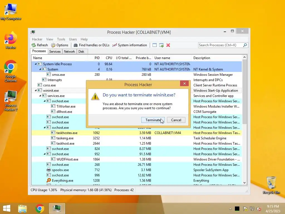Sort by the PID column header
Image resolution: width=285 pixels, height=214 pixels.
[94, 58]
